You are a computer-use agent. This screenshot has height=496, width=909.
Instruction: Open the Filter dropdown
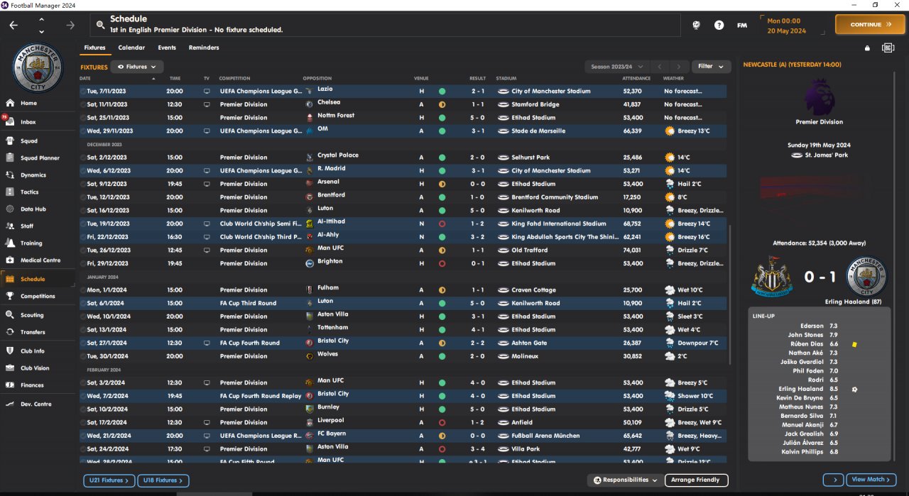point(711,66)
